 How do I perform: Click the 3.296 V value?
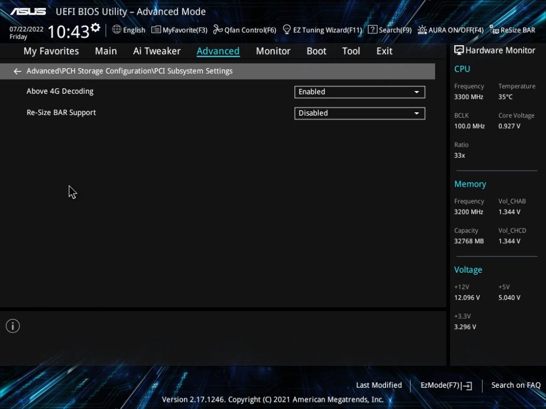pyautogui.click(x=465, y=327)
